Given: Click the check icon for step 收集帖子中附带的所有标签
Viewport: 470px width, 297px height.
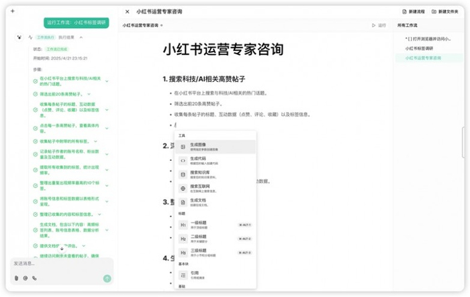Looking at the screenshot, I should coord(35,141).
